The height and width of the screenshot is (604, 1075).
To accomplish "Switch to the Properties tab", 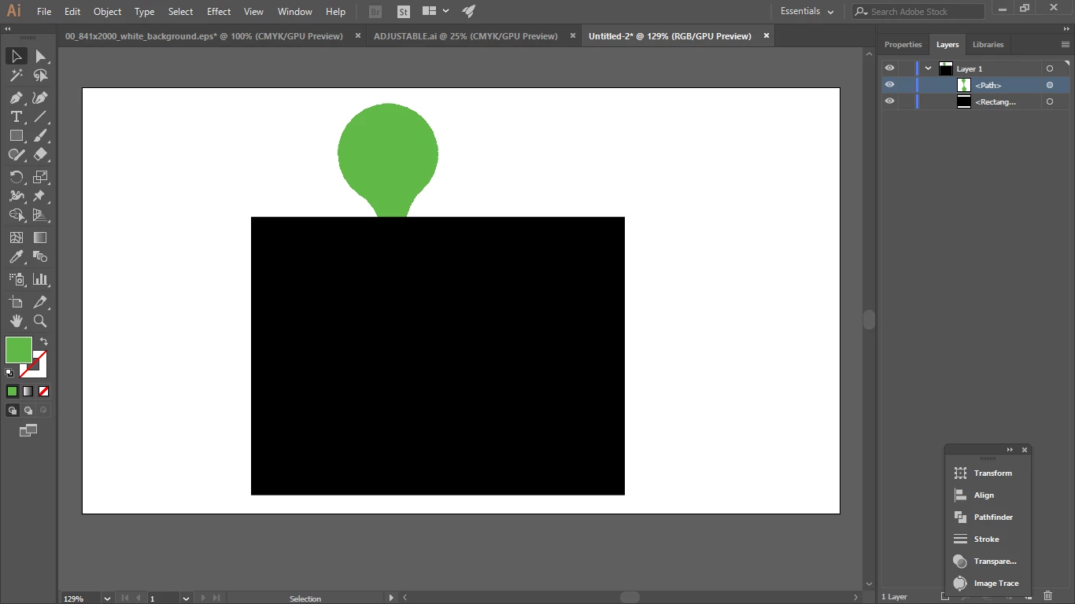I will tap(903, 45).
